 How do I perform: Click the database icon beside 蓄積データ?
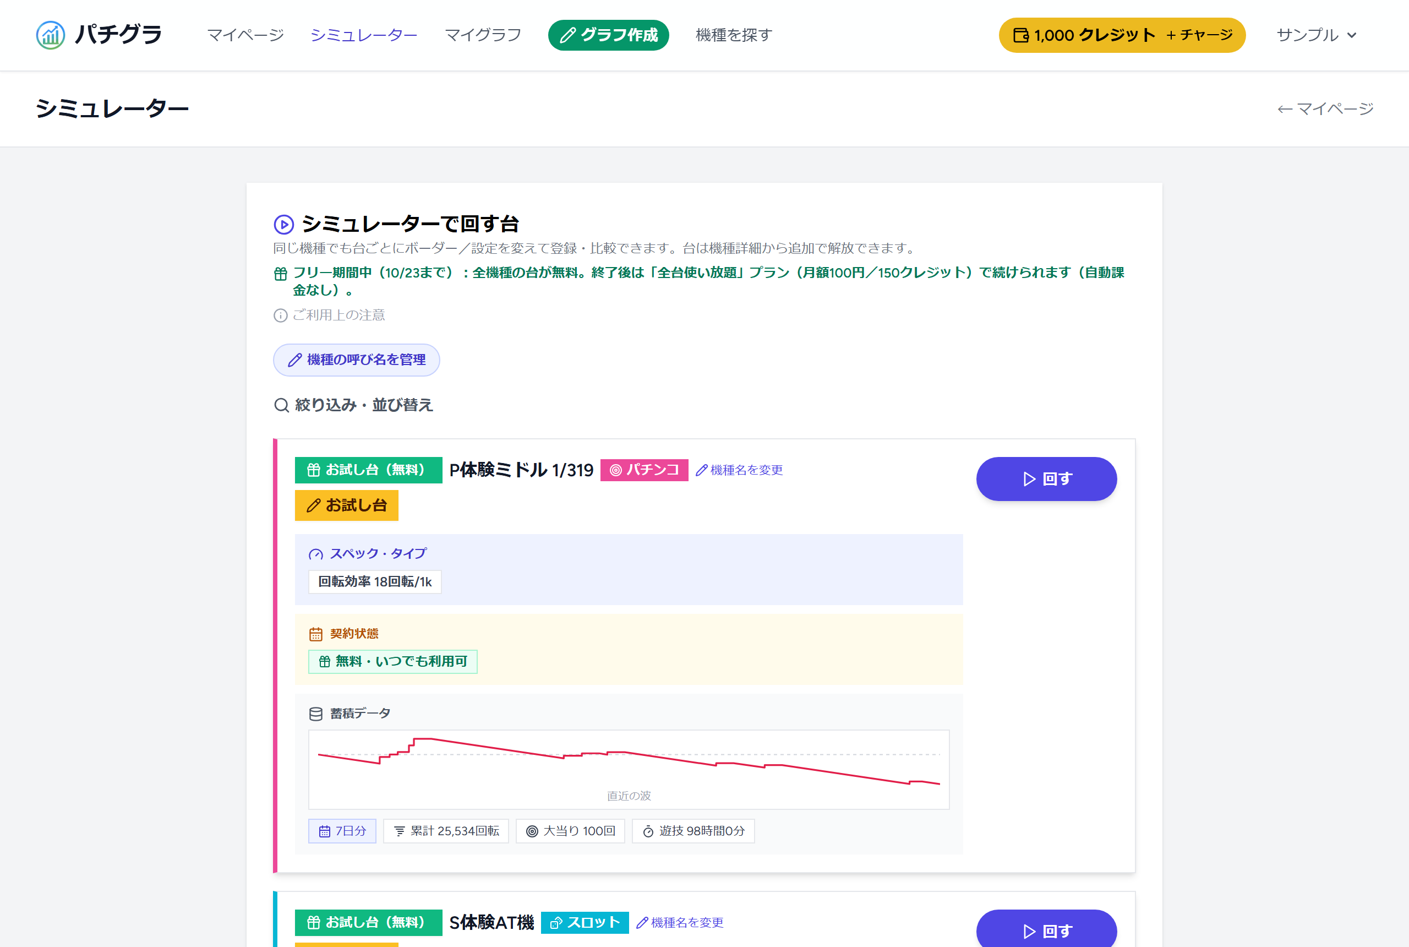tap(316, 714)
